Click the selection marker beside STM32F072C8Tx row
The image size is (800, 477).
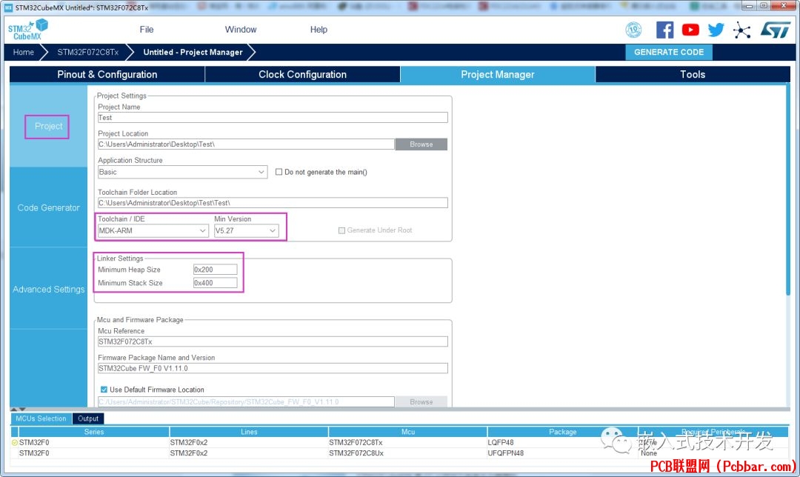point(15,442)
